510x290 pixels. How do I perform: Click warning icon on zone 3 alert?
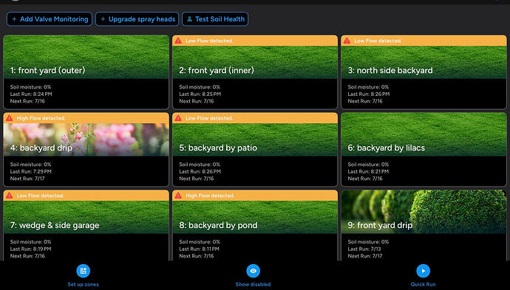[347, 41]
